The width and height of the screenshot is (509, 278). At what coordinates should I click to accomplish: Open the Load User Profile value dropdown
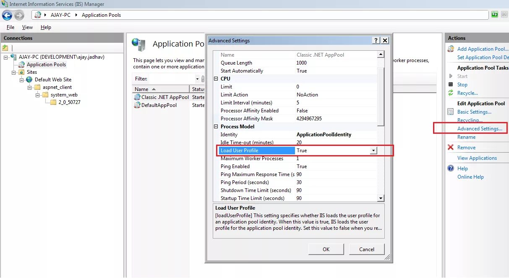373,151
